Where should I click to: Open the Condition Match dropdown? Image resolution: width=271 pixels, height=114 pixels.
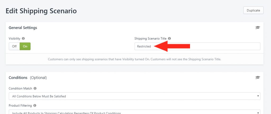tap(134, 96)
